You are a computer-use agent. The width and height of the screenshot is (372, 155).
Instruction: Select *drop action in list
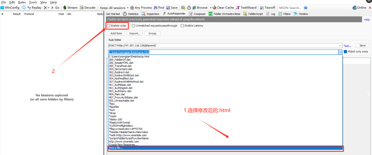[225, 113]
